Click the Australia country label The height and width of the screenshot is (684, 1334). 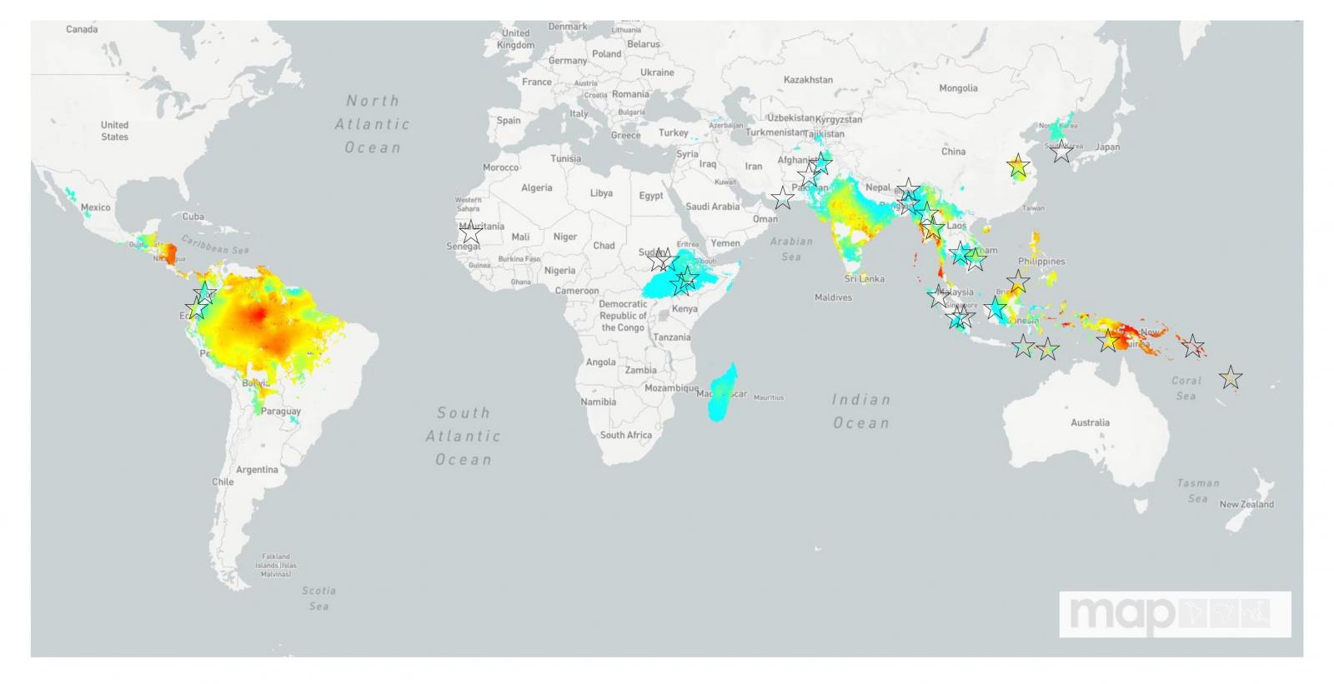(x=1090, y=422)
